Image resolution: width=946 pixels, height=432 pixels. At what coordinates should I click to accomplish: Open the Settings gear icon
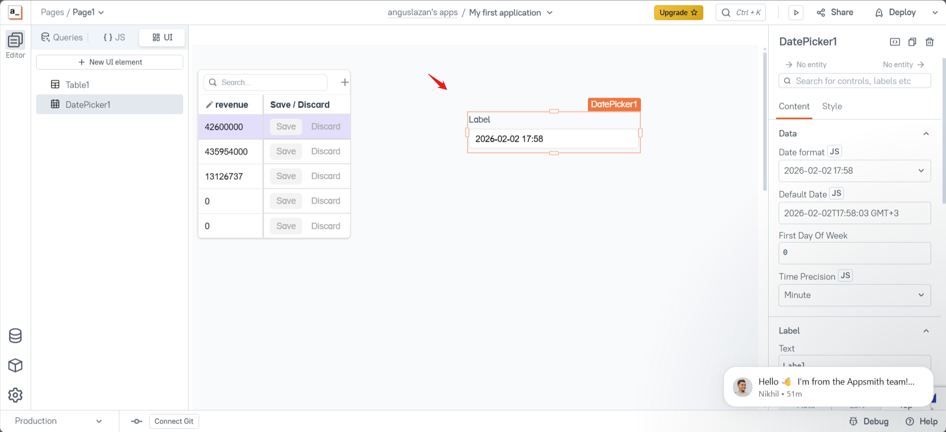pyautogui.click(x=15, y=395)
